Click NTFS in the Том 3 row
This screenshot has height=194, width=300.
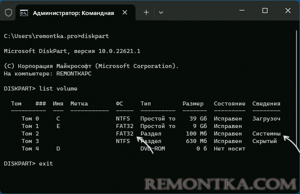(x=123, y=141)
